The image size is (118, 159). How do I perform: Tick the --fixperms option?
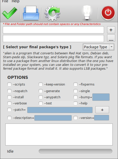[x=76, y=84]
